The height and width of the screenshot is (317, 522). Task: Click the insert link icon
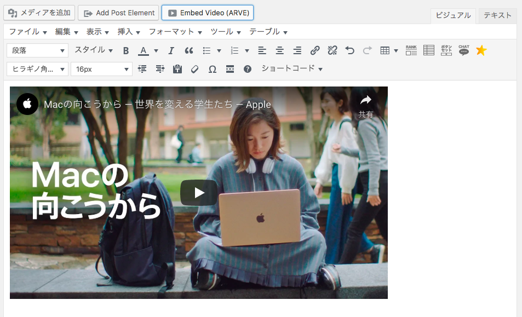point(315,50)
